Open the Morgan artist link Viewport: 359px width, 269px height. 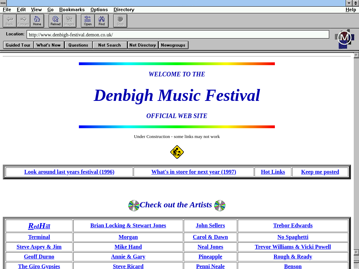pos(128,237)
